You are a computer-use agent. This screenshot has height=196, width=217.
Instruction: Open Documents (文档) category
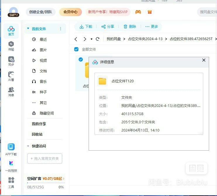click(x=43, y=71)
